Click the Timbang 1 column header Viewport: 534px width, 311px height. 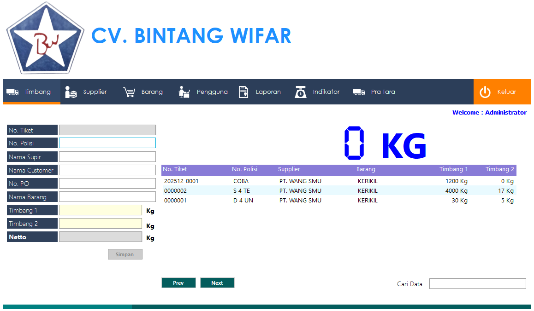coord(453,169)
